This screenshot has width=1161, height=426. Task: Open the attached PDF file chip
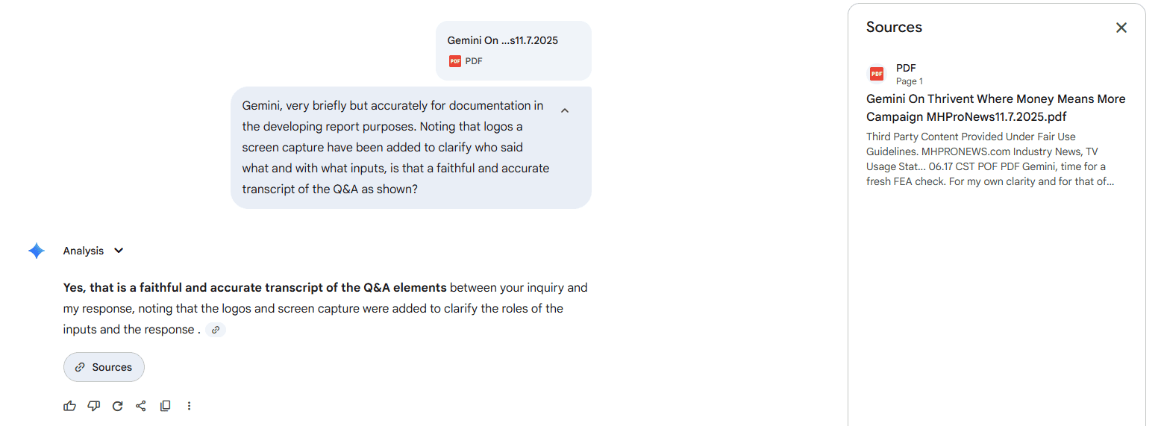[513, 50]
